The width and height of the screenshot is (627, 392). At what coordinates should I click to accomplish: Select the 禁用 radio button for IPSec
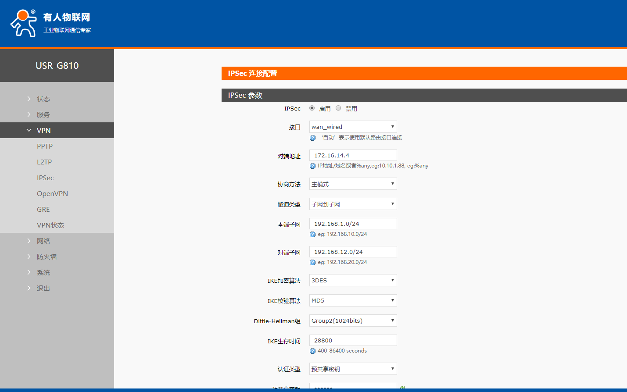click(x=338, y=108)
